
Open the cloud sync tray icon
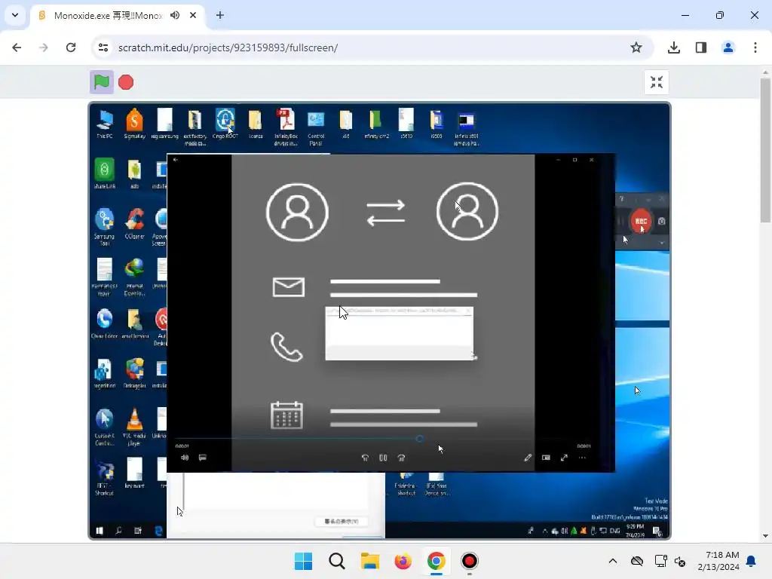tap(637, 561)
